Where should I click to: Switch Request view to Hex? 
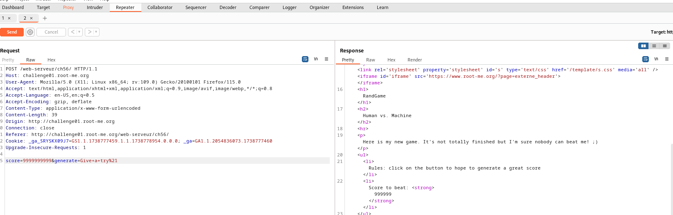coord(51,60)
